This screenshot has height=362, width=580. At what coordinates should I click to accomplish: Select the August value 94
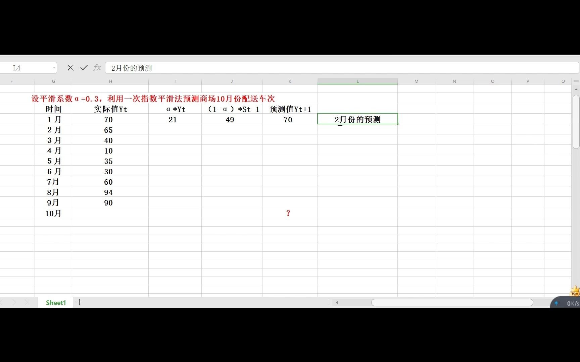coord(110,192)
